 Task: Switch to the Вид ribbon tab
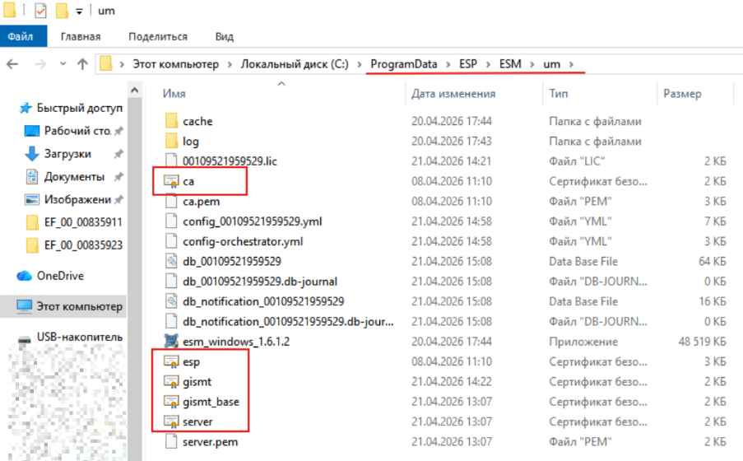click(224, 36)
